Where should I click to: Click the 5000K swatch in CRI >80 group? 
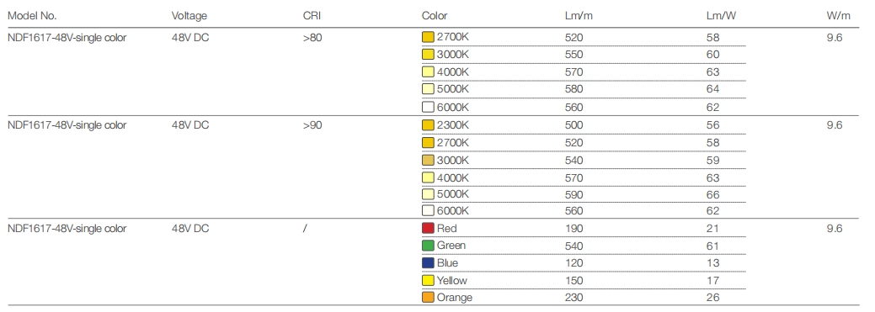428,88
